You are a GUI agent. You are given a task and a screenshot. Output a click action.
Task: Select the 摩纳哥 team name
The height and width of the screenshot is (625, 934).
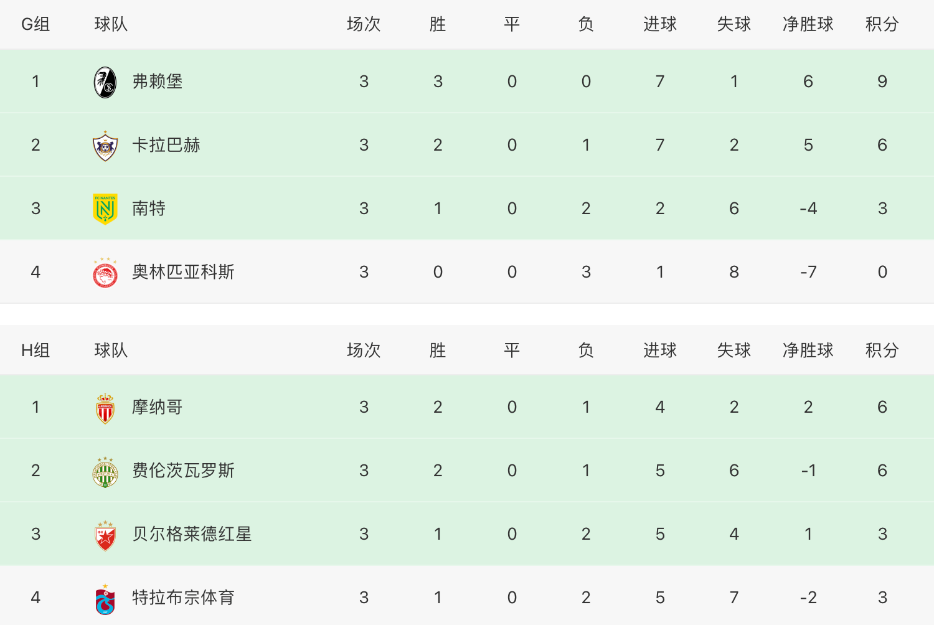[158, 407]
